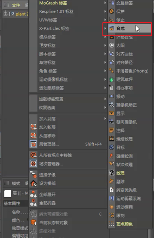Image resolution: width=154 pixels, height=238 pixels.
Task: Click the 粘滞纹理 tag icon
Action: [x=112, y=164]
